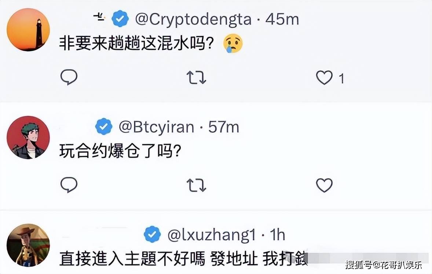Screen dimensions: 432x274
Task: Click the verified badge next to @lxuzhang1
Action: (152, 235)
